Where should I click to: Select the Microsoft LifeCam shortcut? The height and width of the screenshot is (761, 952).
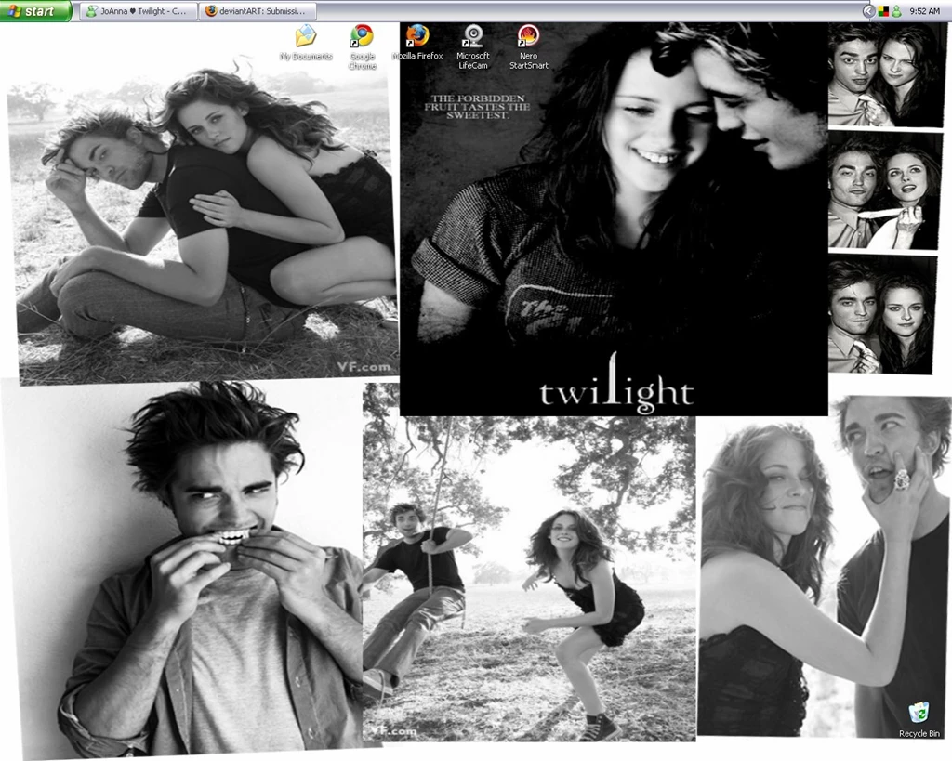[473, 47]
